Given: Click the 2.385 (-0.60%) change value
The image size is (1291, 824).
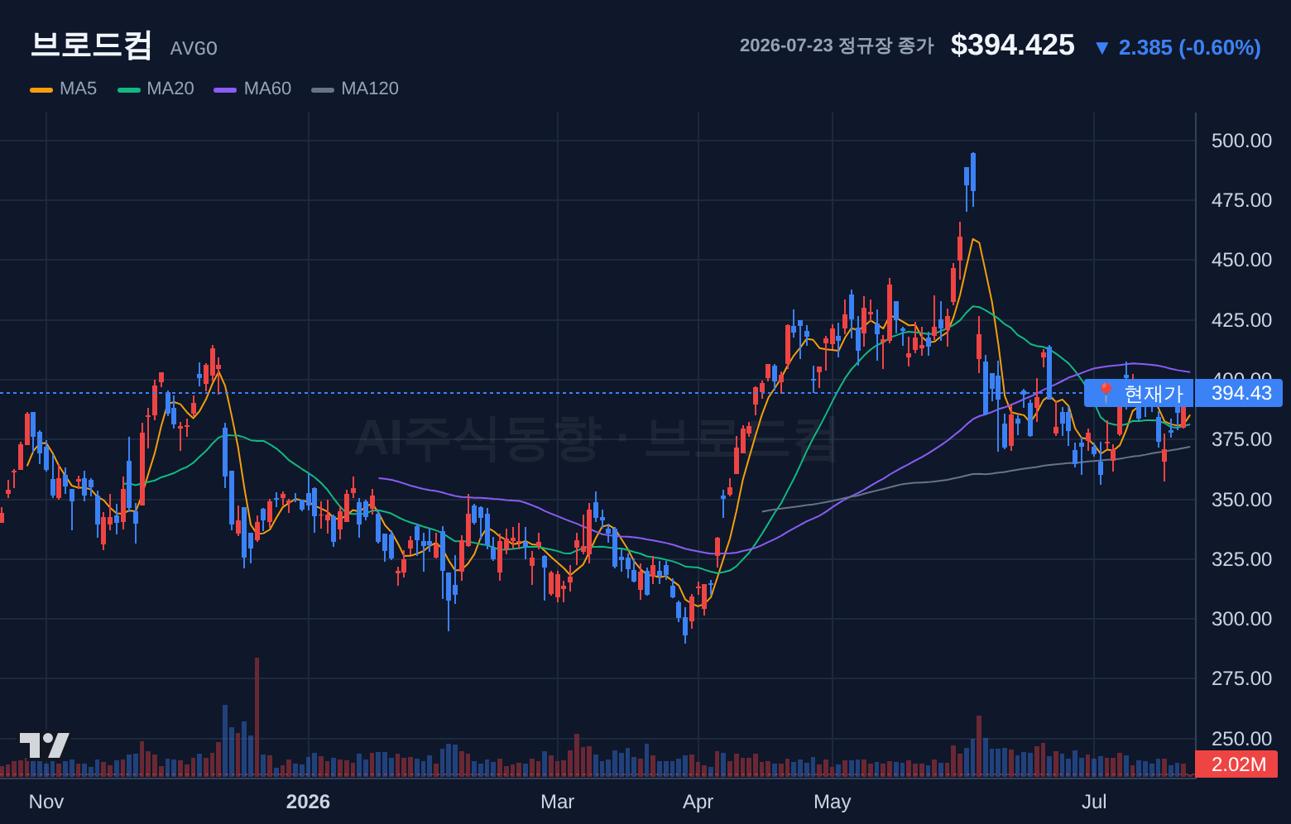Looking at the screenshot, I should 1189,48.
